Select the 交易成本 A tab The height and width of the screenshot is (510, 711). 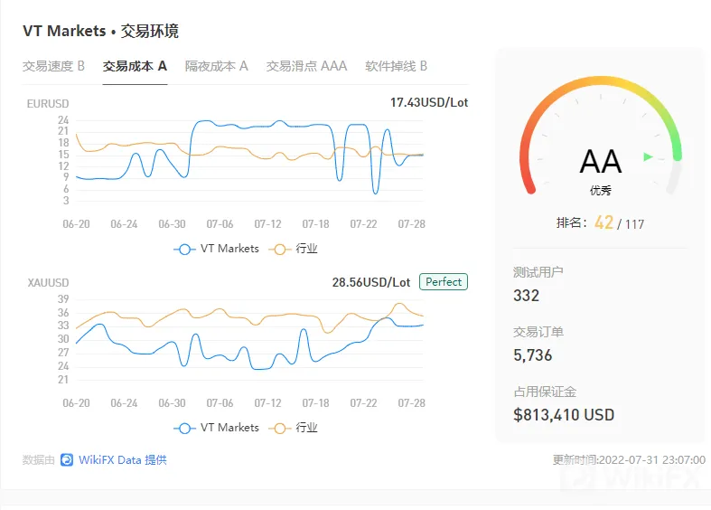tap(135, 66)
